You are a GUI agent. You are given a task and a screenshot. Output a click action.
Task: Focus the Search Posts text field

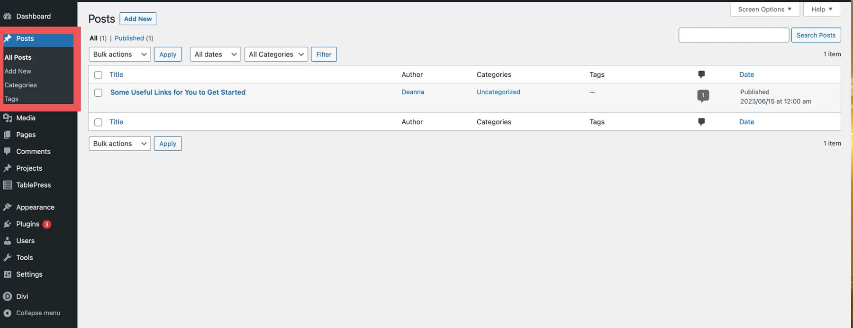tap(733, 35)
